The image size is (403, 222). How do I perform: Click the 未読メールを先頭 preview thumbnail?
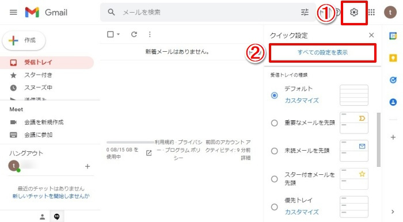coord(354,151)
